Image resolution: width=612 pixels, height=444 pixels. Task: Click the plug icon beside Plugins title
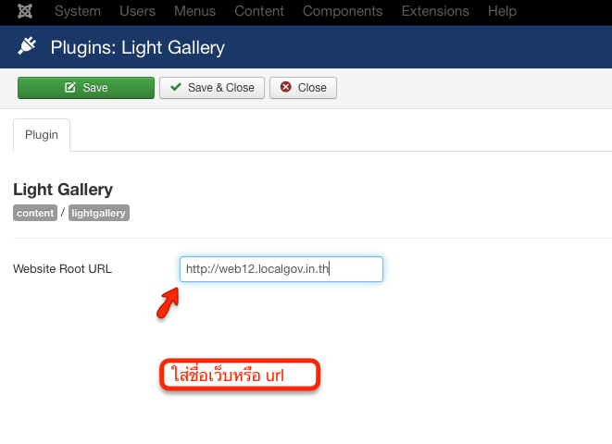(27, 46)
